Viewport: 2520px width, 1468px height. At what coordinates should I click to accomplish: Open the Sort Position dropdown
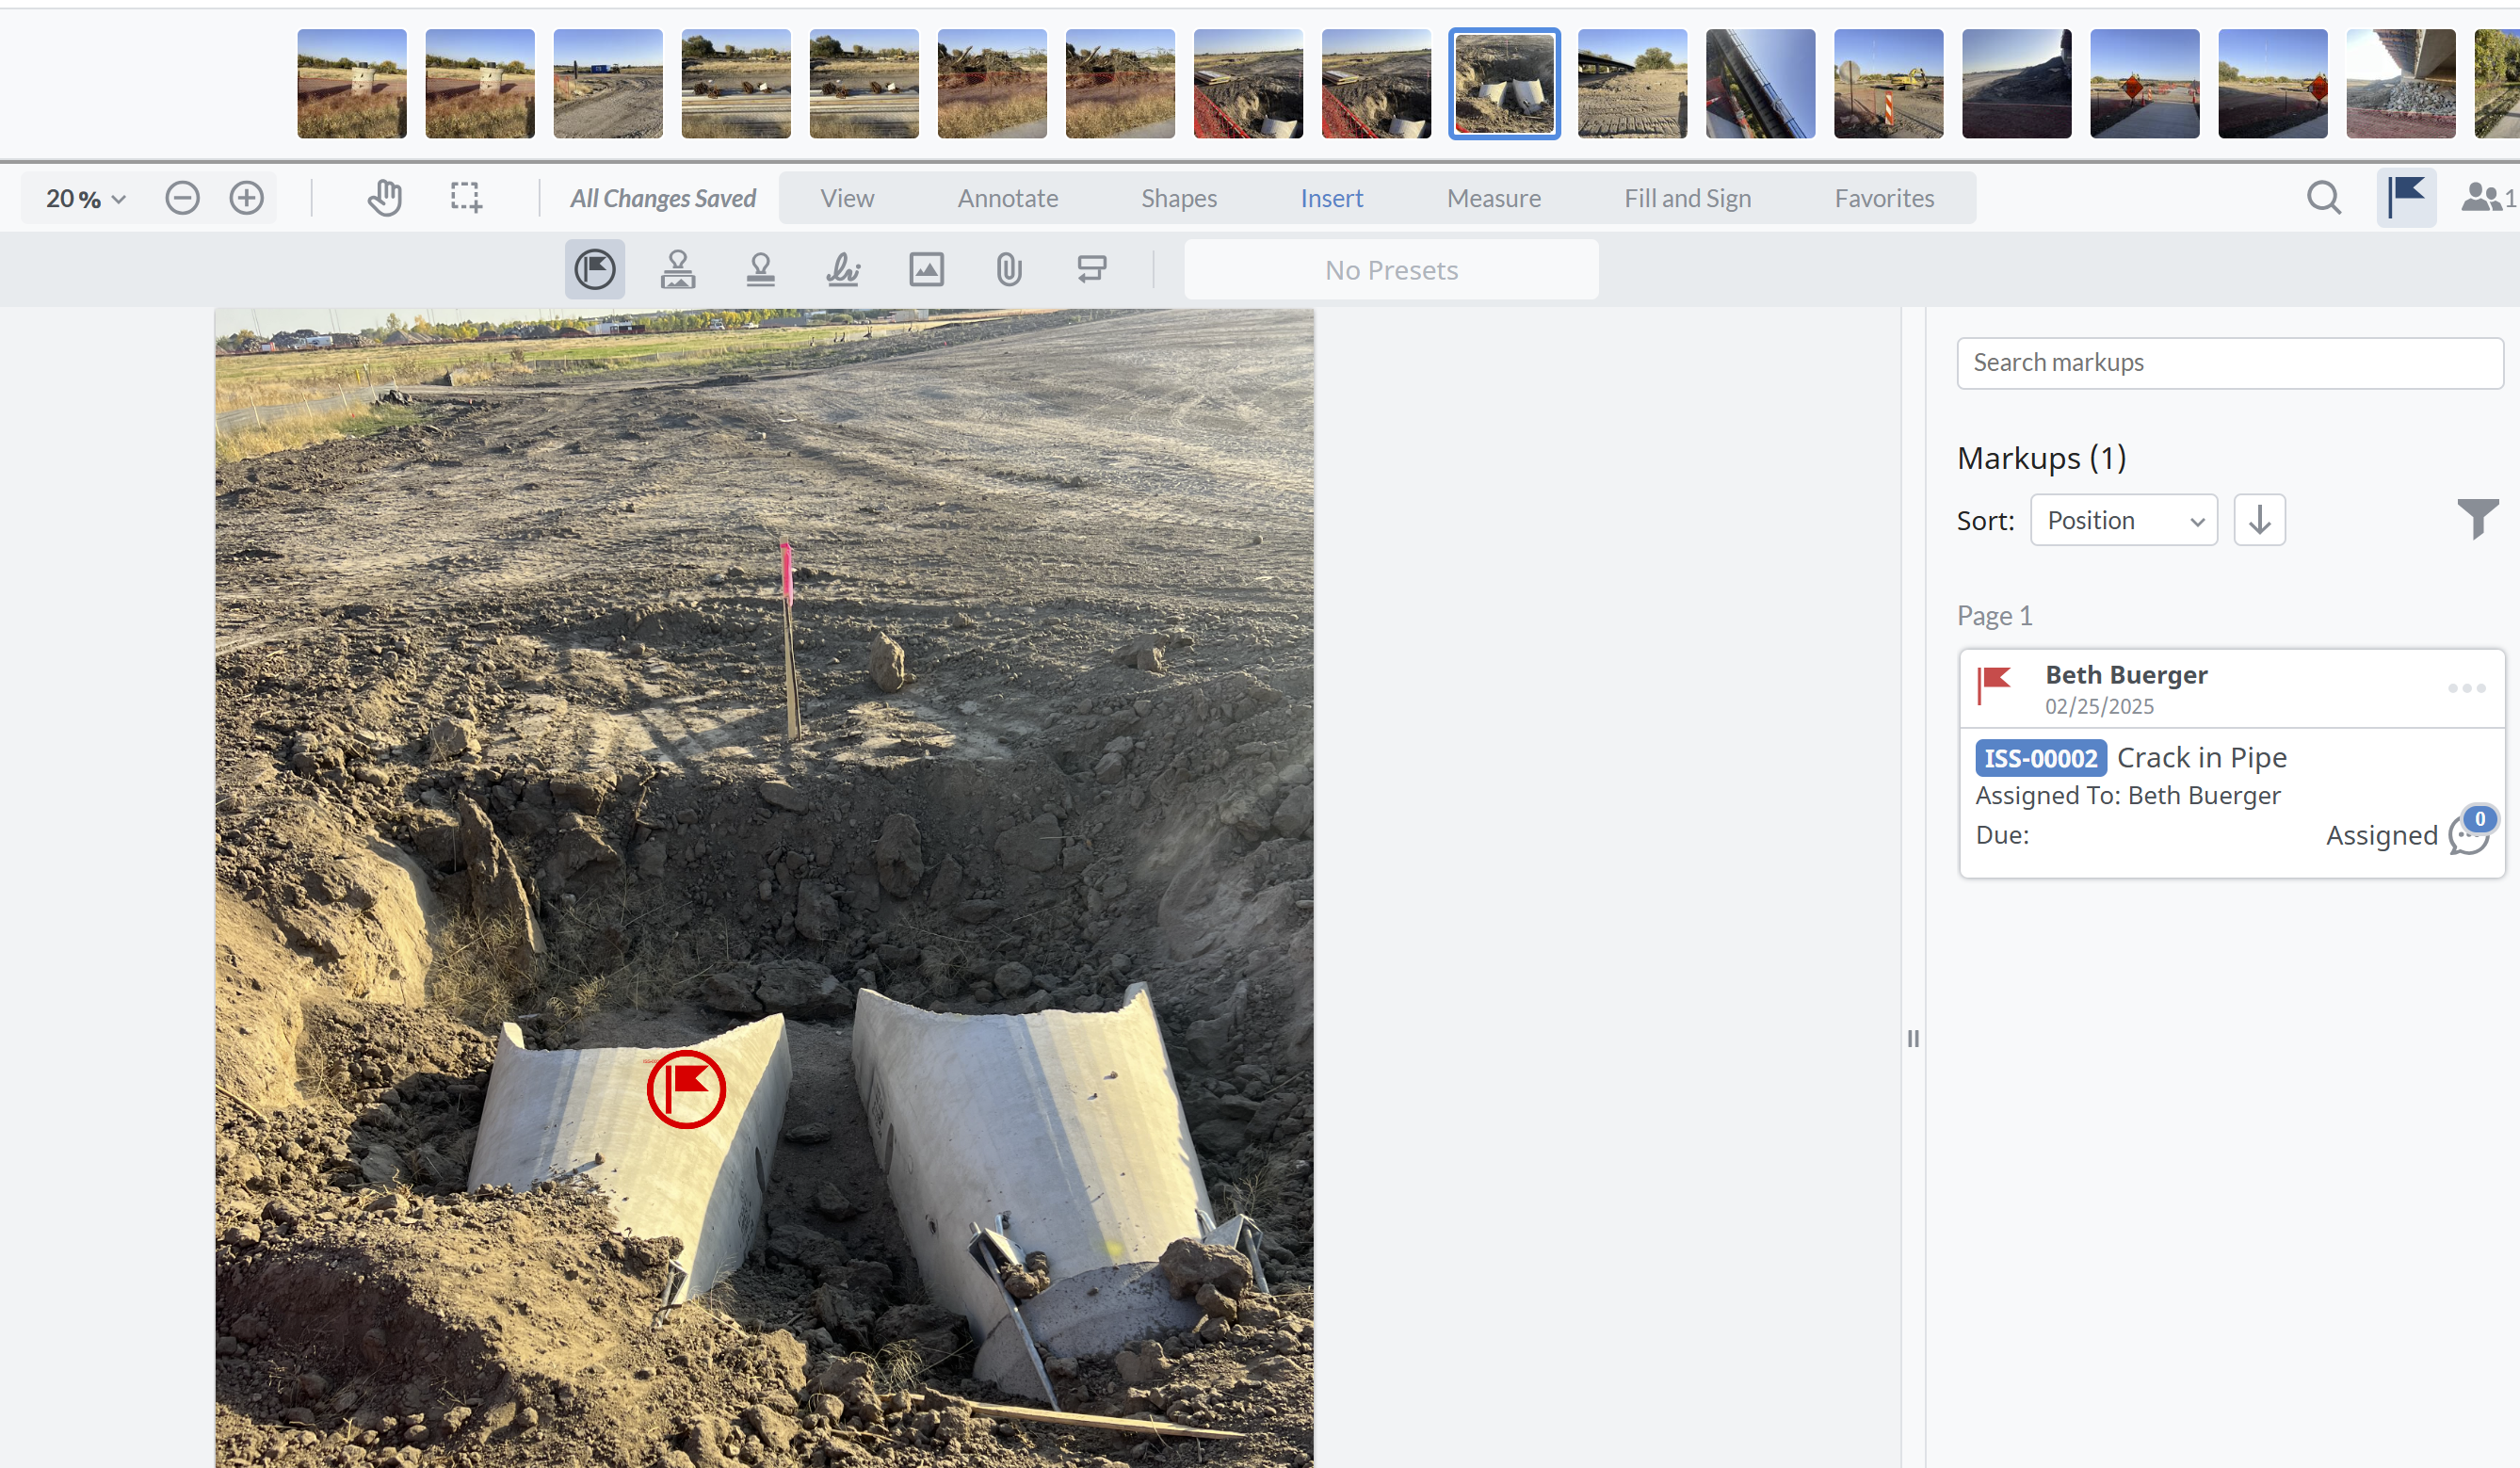click(2124, 520)
